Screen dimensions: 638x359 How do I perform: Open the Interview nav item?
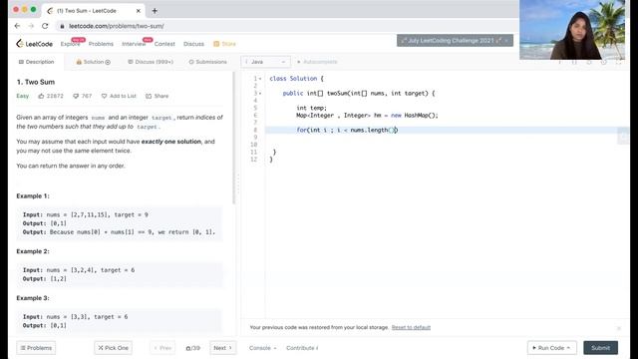pos(134,44)
